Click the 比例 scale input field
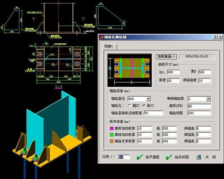This screenshot has height=179, width=224. tap(124, 157)
